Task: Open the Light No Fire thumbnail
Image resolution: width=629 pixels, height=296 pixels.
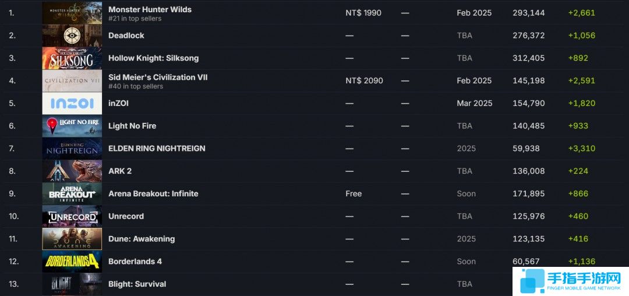Action: 72,126
